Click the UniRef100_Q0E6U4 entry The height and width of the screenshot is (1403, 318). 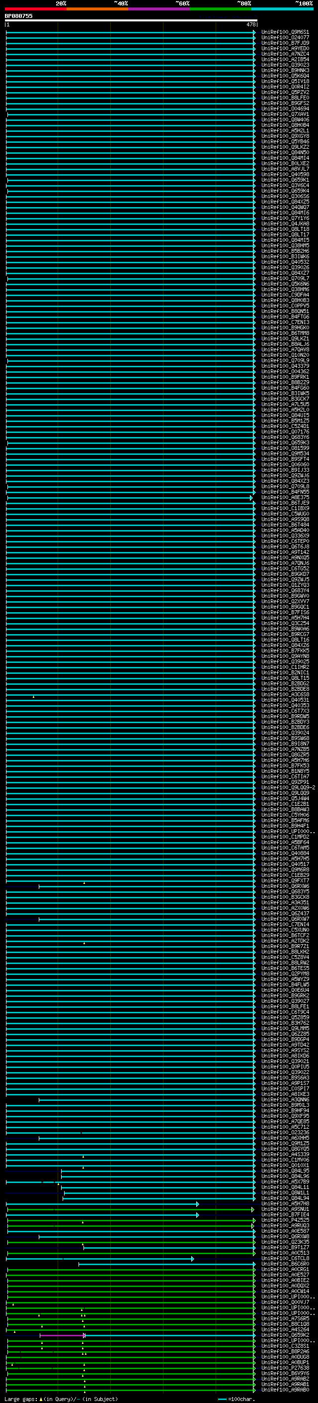[x=285, y=990]
